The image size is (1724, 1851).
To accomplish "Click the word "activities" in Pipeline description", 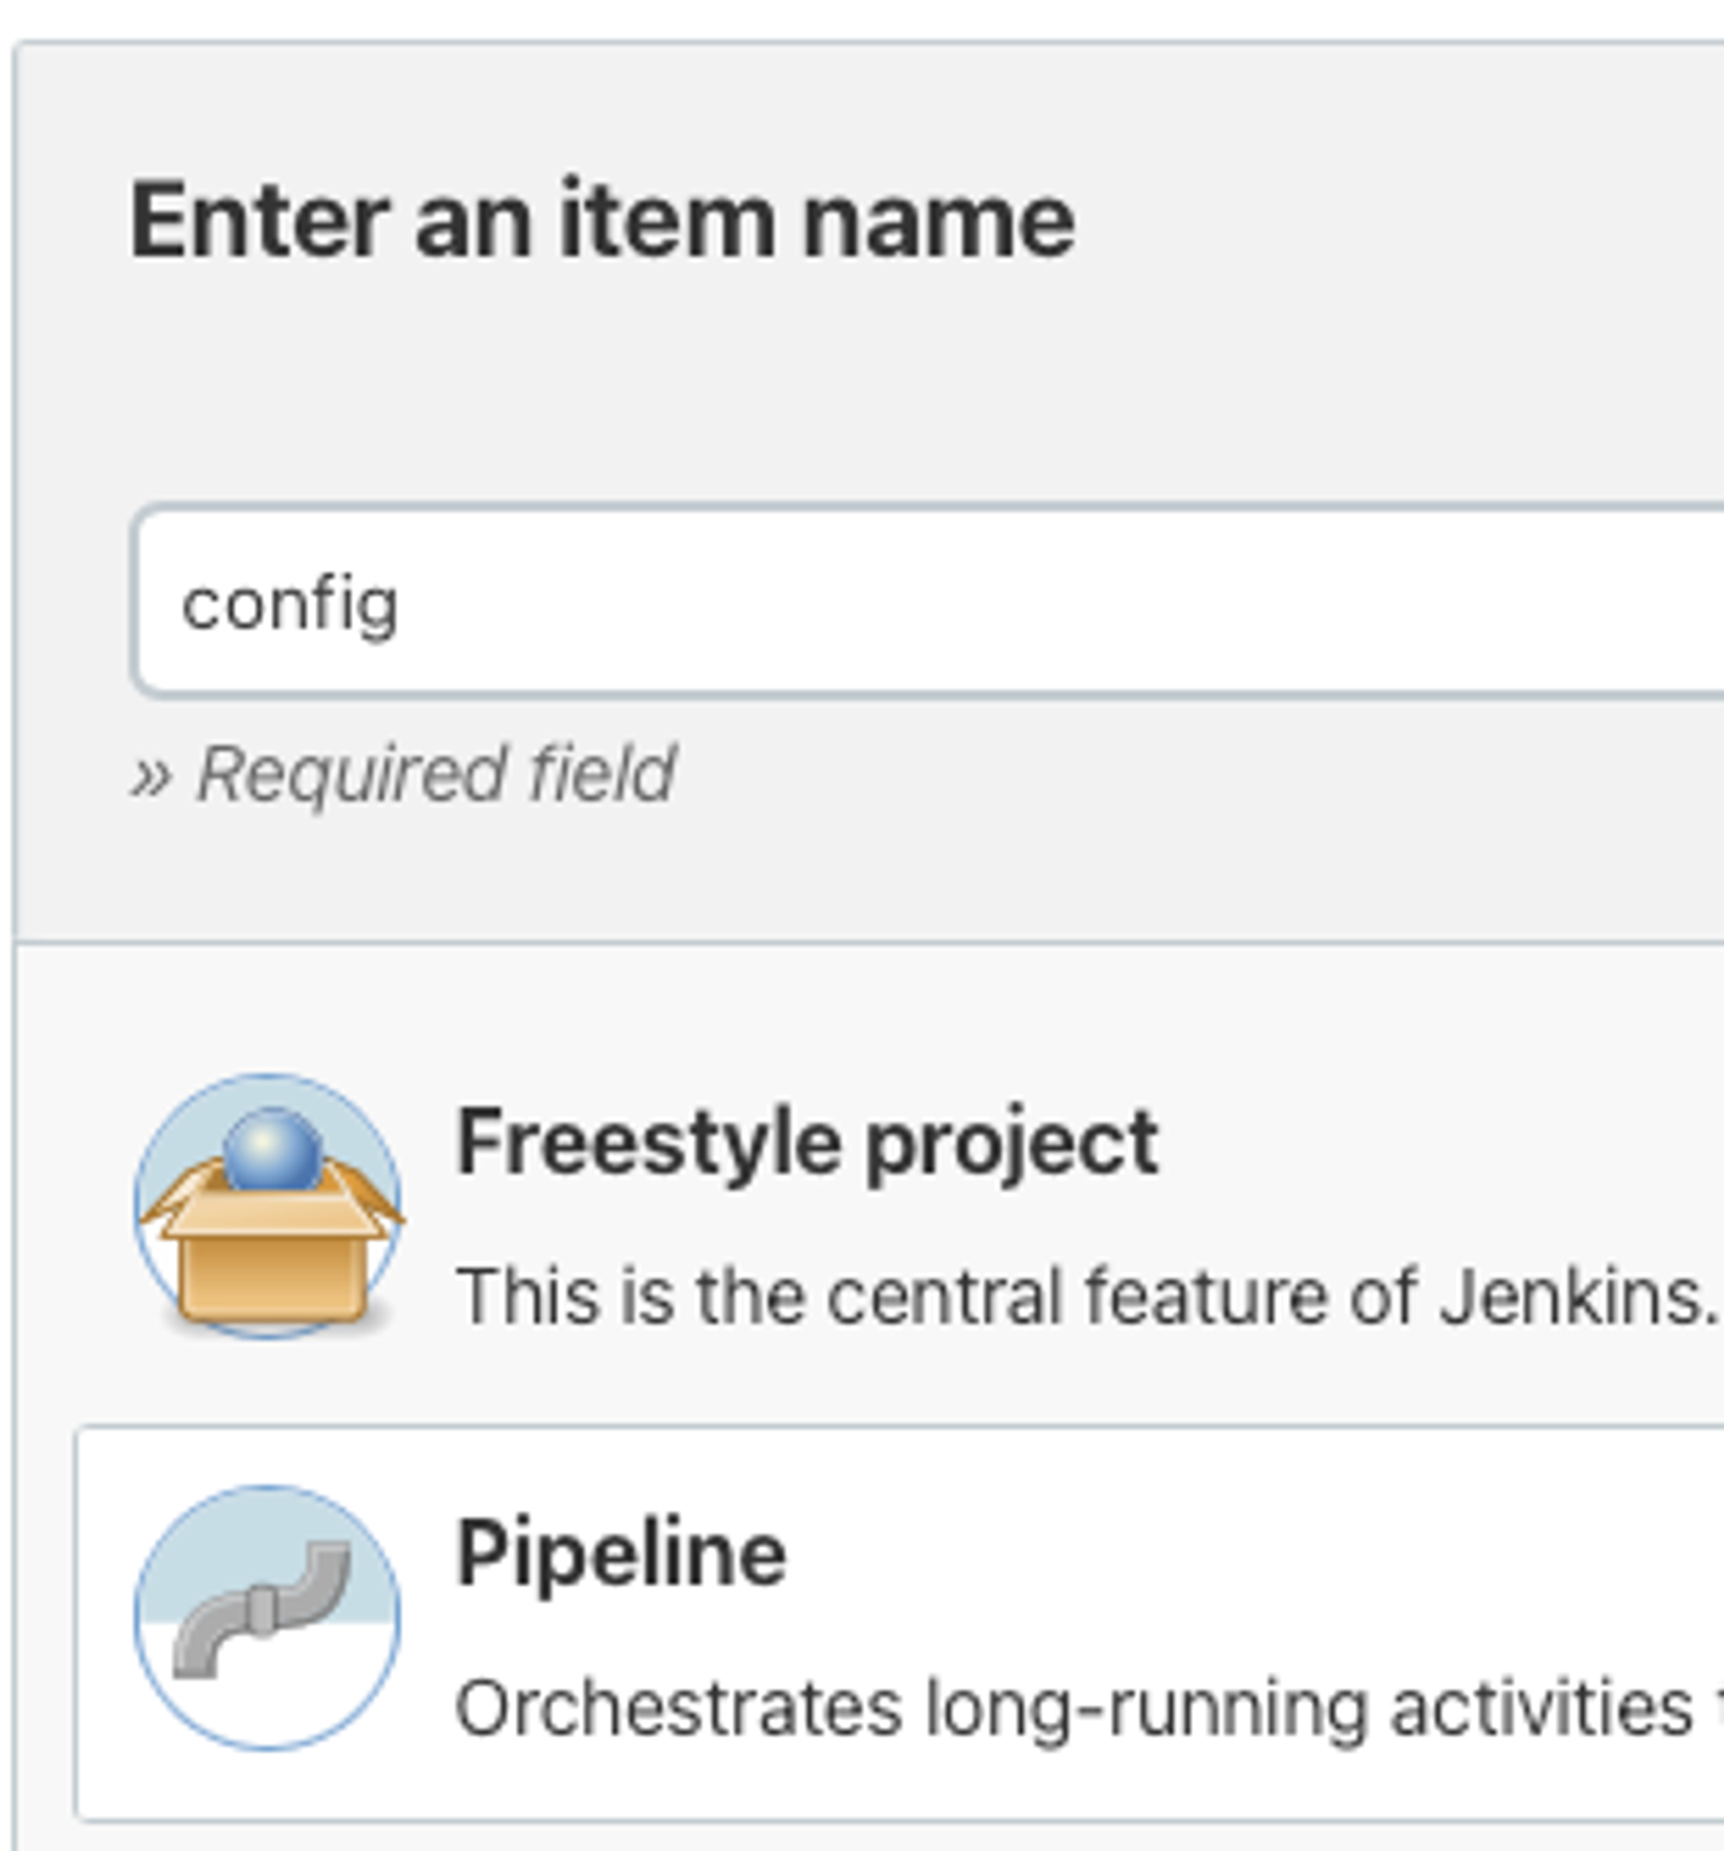I will tap(1541, 1709).
